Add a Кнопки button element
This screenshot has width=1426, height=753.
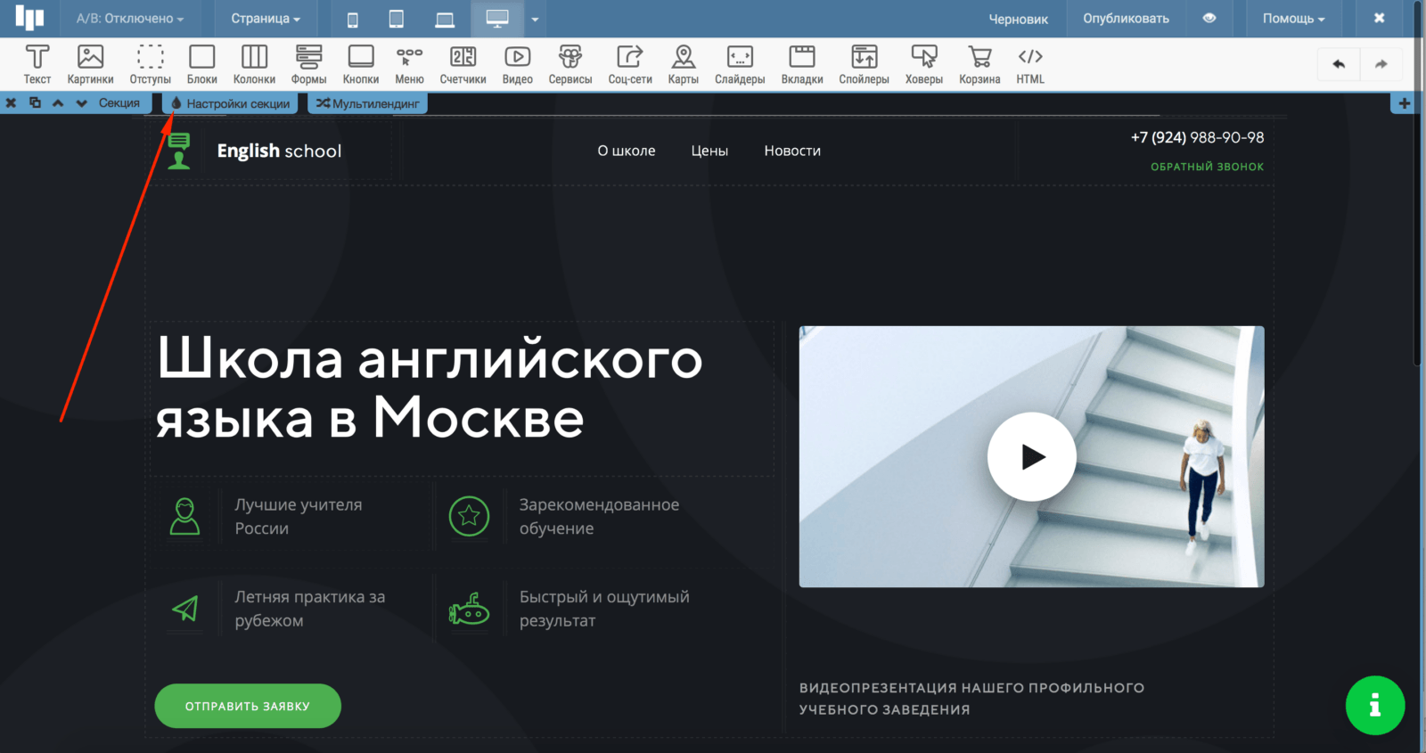point(361,65)
